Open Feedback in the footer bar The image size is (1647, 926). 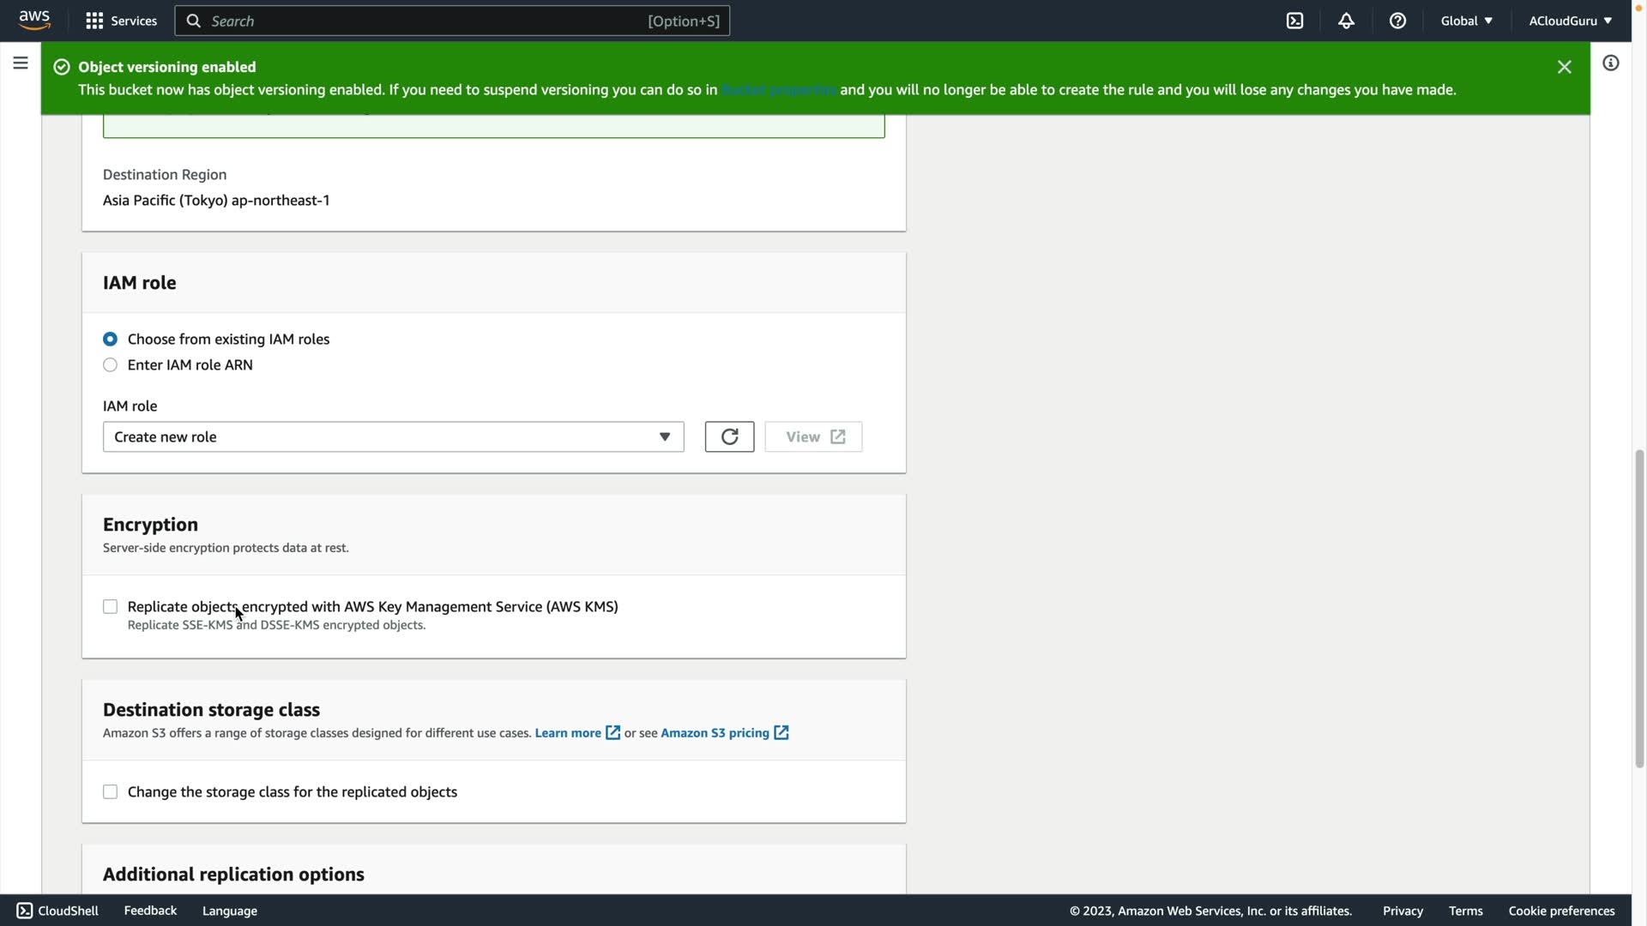click(x=150, y=911)
